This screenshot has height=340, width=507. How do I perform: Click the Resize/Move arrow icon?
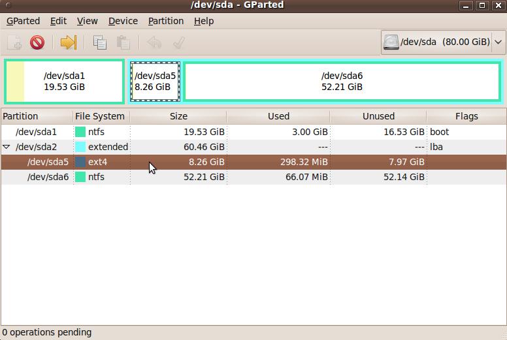(69, 42)
